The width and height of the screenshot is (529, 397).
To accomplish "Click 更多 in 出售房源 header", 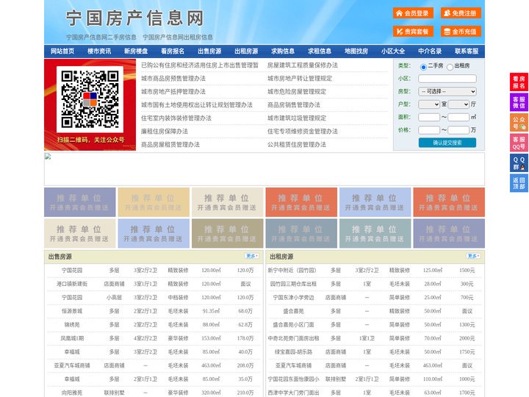I will 252,257.
